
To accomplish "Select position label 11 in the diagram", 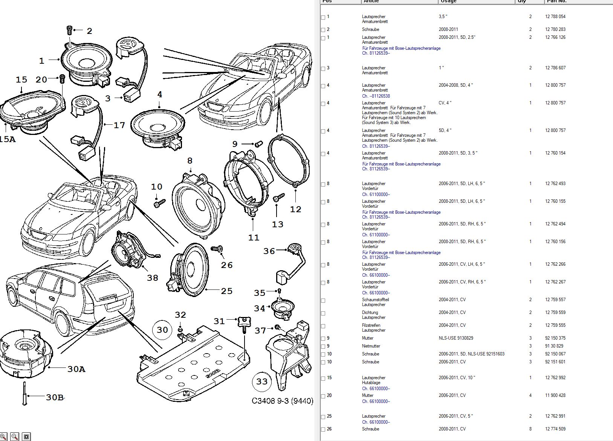I will point(254,237).
